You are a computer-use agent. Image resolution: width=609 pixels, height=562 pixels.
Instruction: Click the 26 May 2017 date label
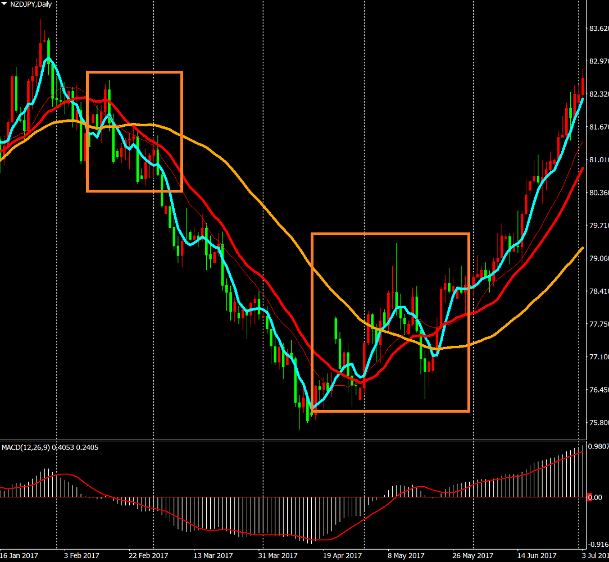[x=472, y=555]
